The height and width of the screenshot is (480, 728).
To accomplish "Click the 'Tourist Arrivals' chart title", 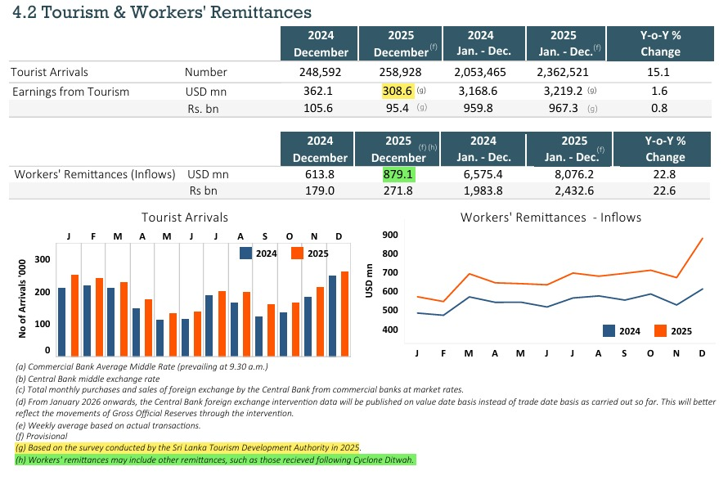I will [x=185, y=218].
